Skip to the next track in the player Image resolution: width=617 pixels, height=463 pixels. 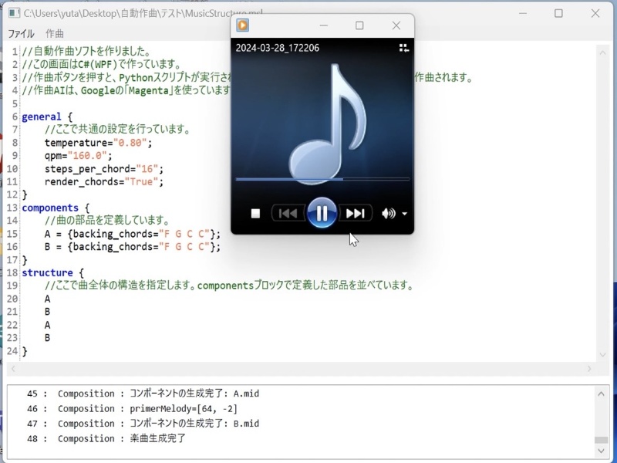(x=355, y=214)
